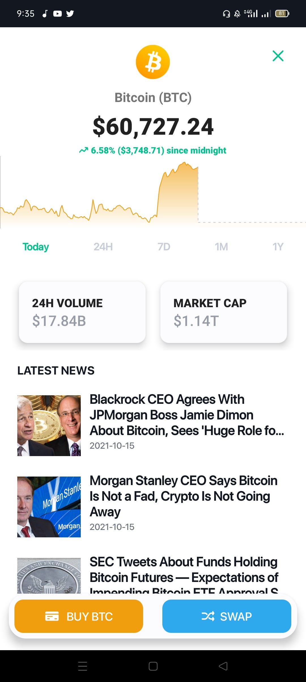
Task: Tap the Twitter icon in status bar
Action: pos(70,14)
